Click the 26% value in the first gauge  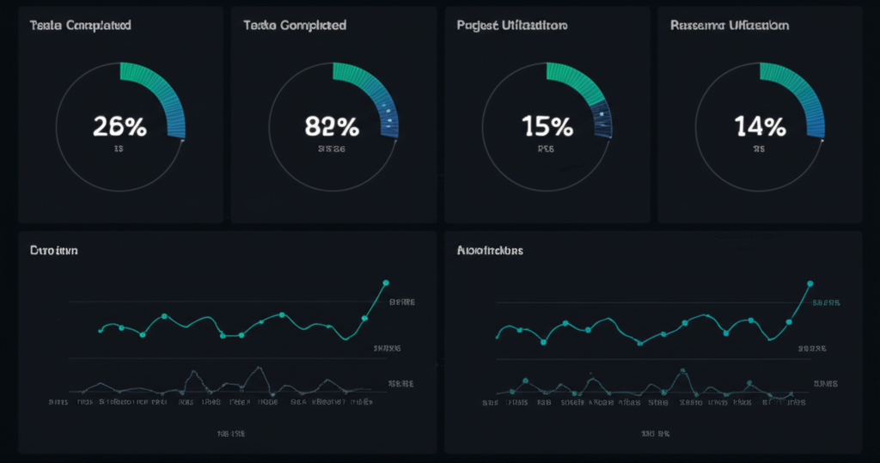point(119,126)
